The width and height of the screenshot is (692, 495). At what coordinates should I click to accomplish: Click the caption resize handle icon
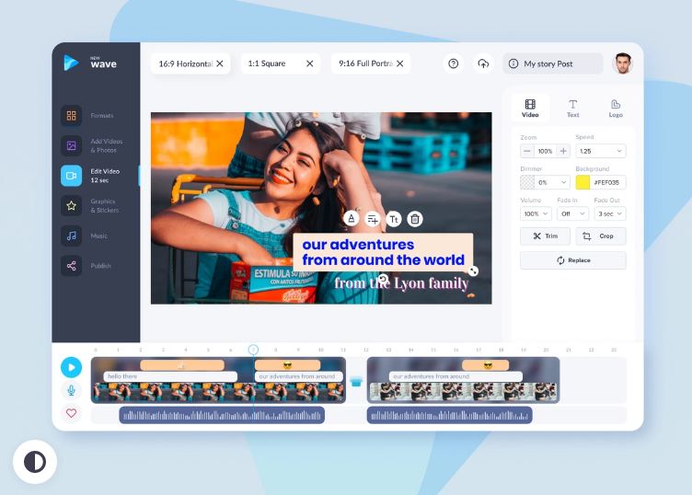[x=473, y=271]
